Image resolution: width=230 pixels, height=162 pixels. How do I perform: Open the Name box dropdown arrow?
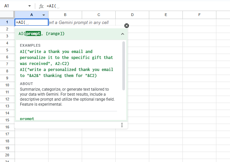click(x=30, y=6)
